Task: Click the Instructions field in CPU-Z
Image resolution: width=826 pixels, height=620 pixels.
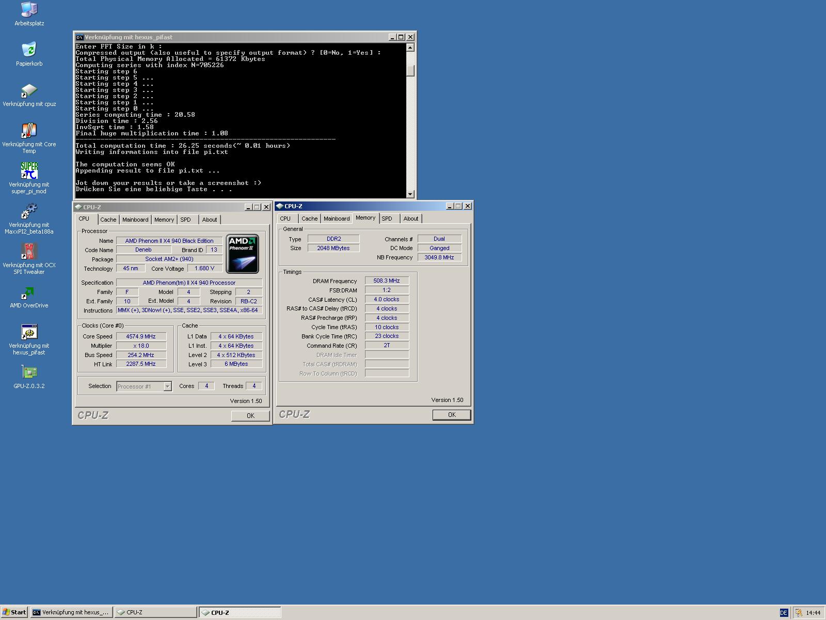Action: [x=189, y=310]
